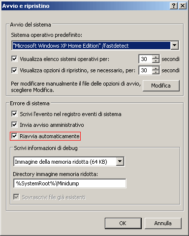Click the operating systems list seconds field
Image resolution: width=189 pixels, height=236 pixels.
[146, 59]
